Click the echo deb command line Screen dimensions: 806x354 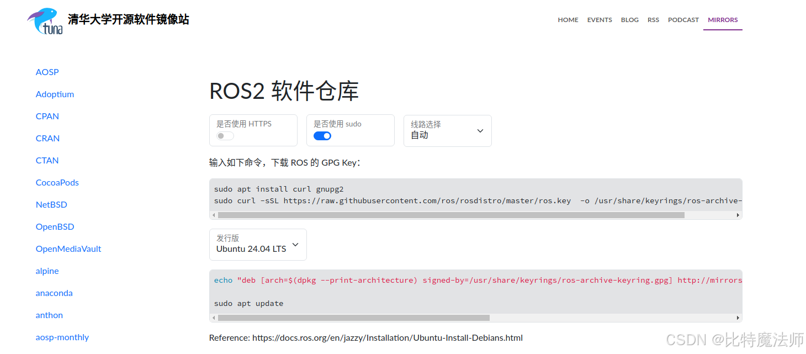(x=478, y=280)
